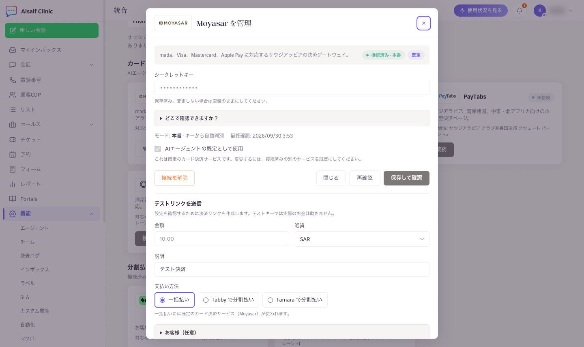Click the 再確認 button
Viewport: 584px width, 347px height.
[x=365, y=178]
